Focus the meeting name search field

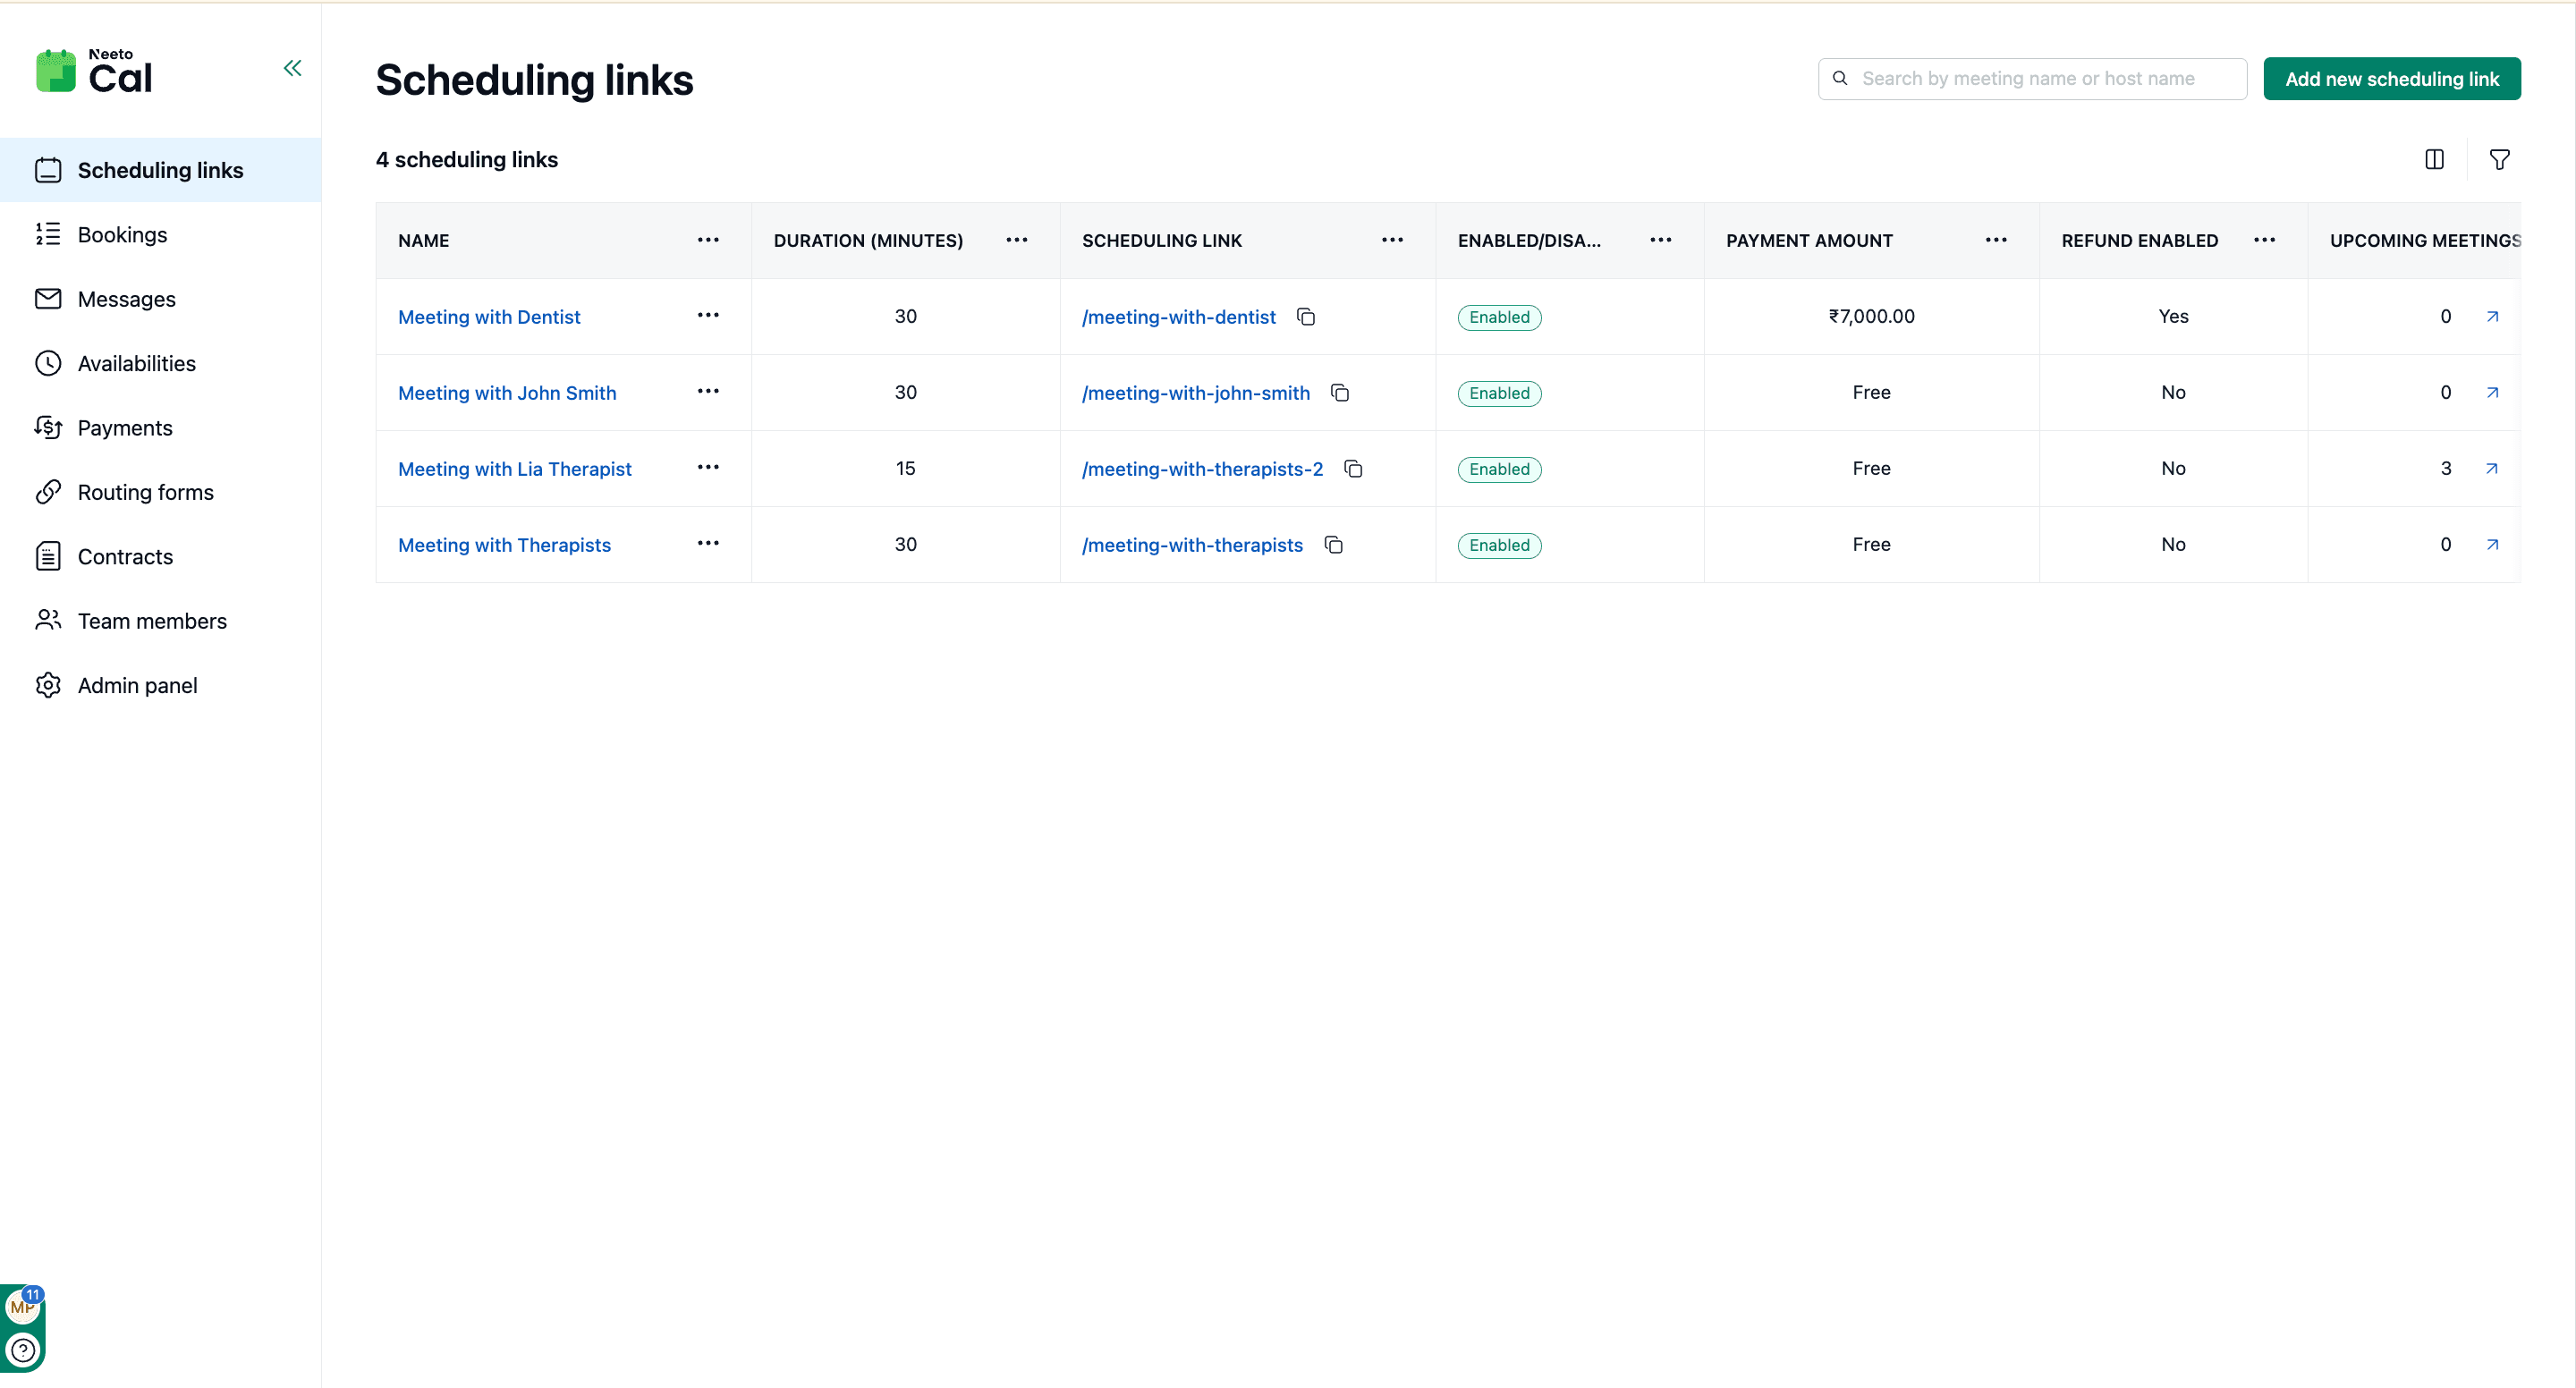(2032, 79)
